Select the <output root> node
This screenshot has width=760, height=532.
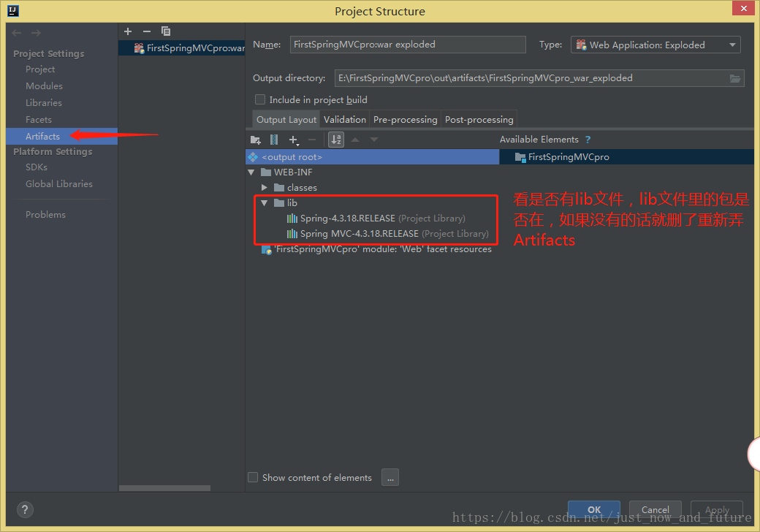372,157
